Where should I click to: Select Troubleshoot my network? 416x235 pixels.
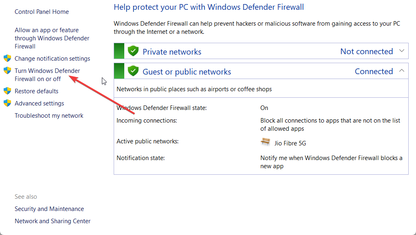coord(49,115)
